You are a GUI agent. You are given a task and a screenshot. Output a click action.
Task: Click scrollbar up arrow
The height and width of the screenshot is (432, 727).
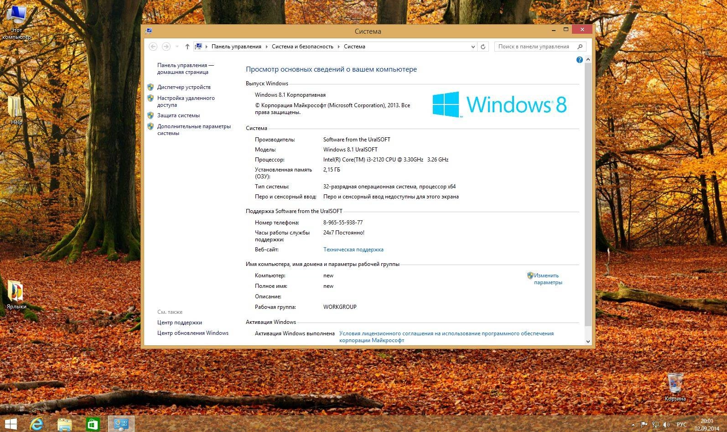coord(588,60)
